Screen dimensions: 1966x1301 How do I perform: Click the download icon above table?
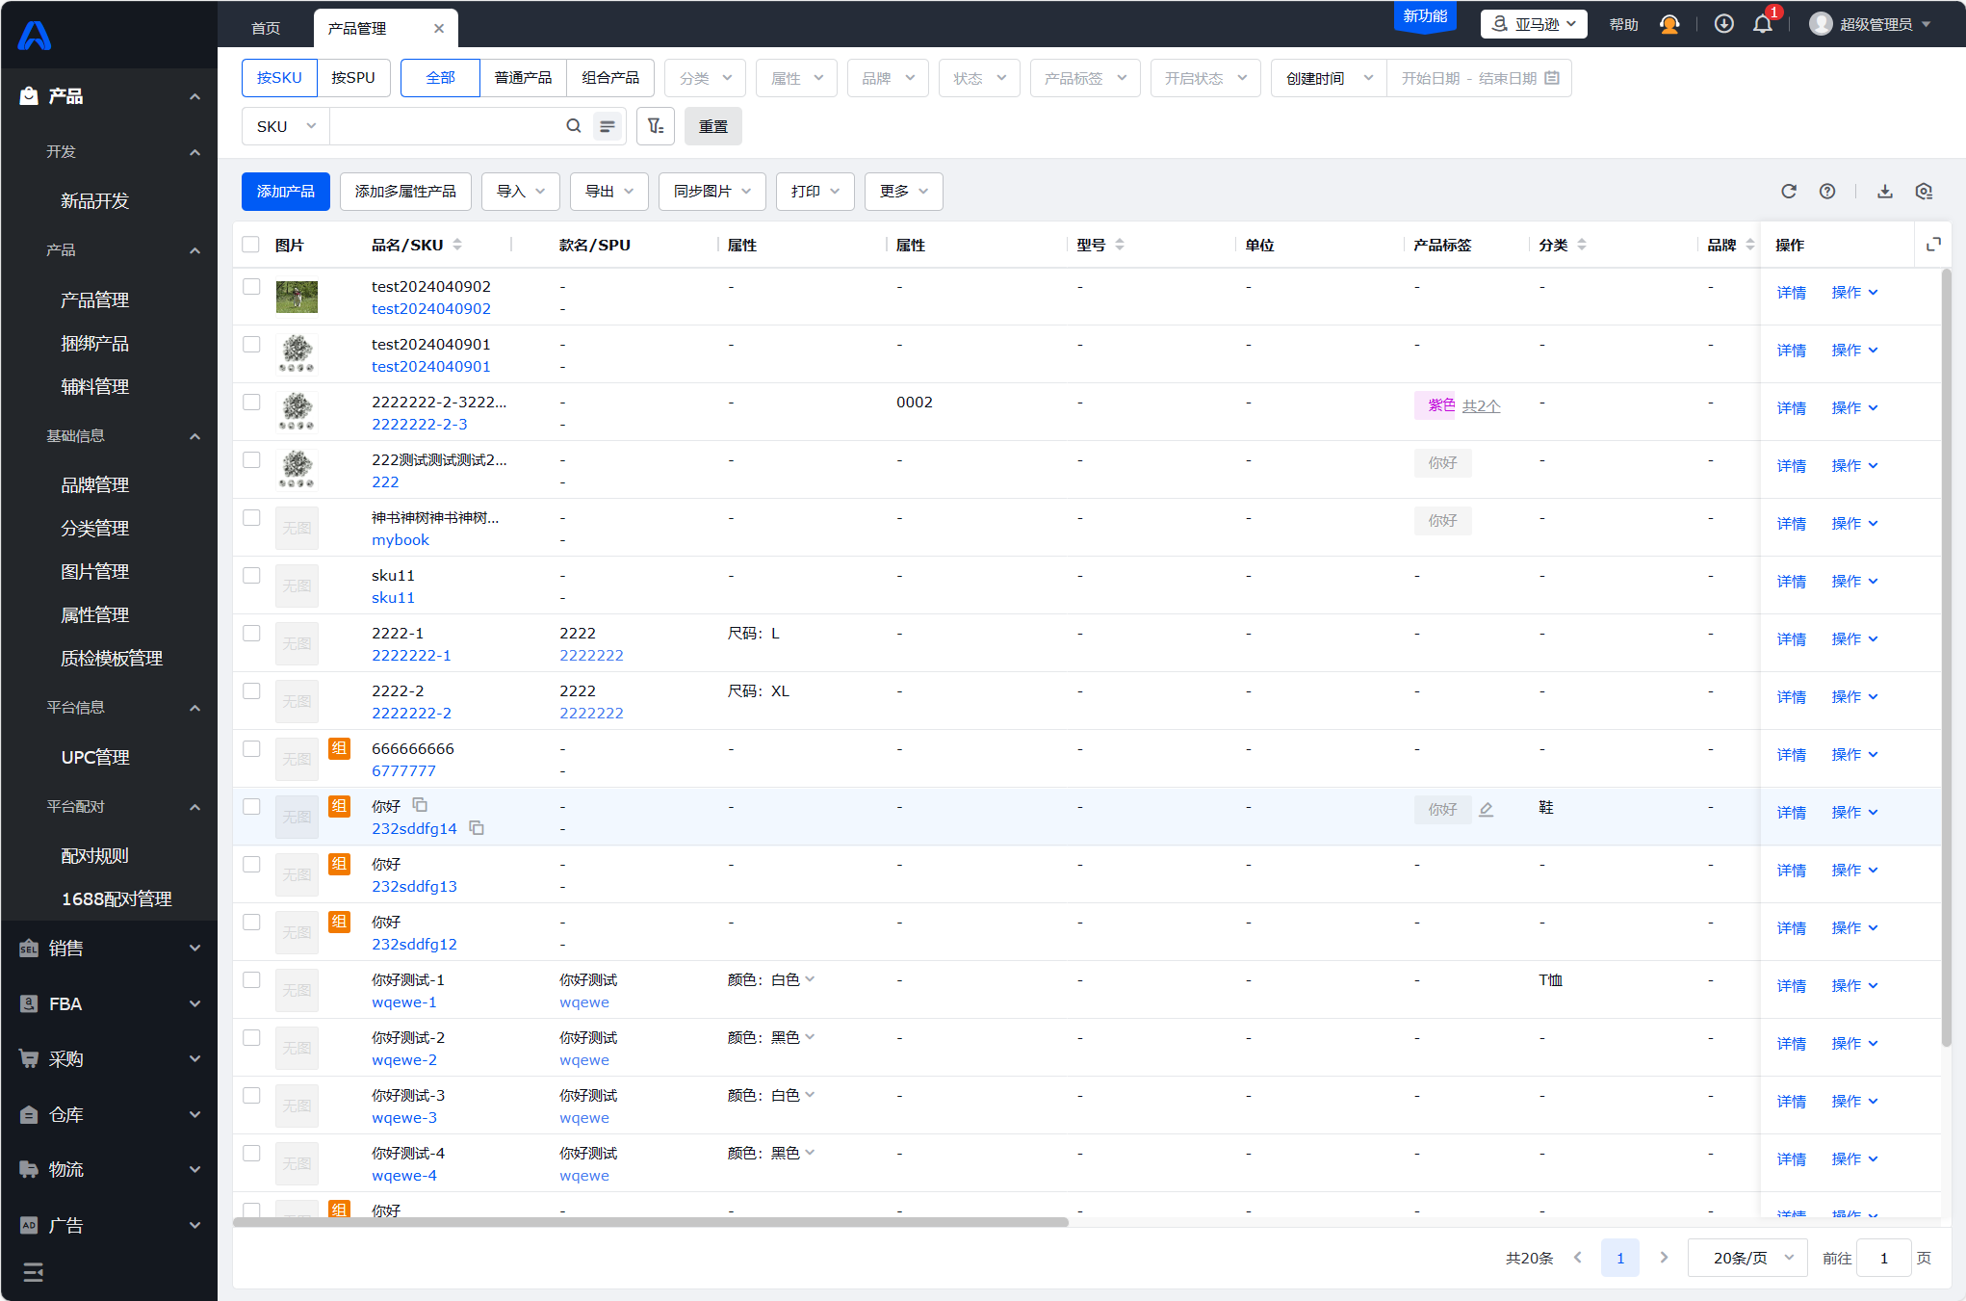click(1885, 192)
